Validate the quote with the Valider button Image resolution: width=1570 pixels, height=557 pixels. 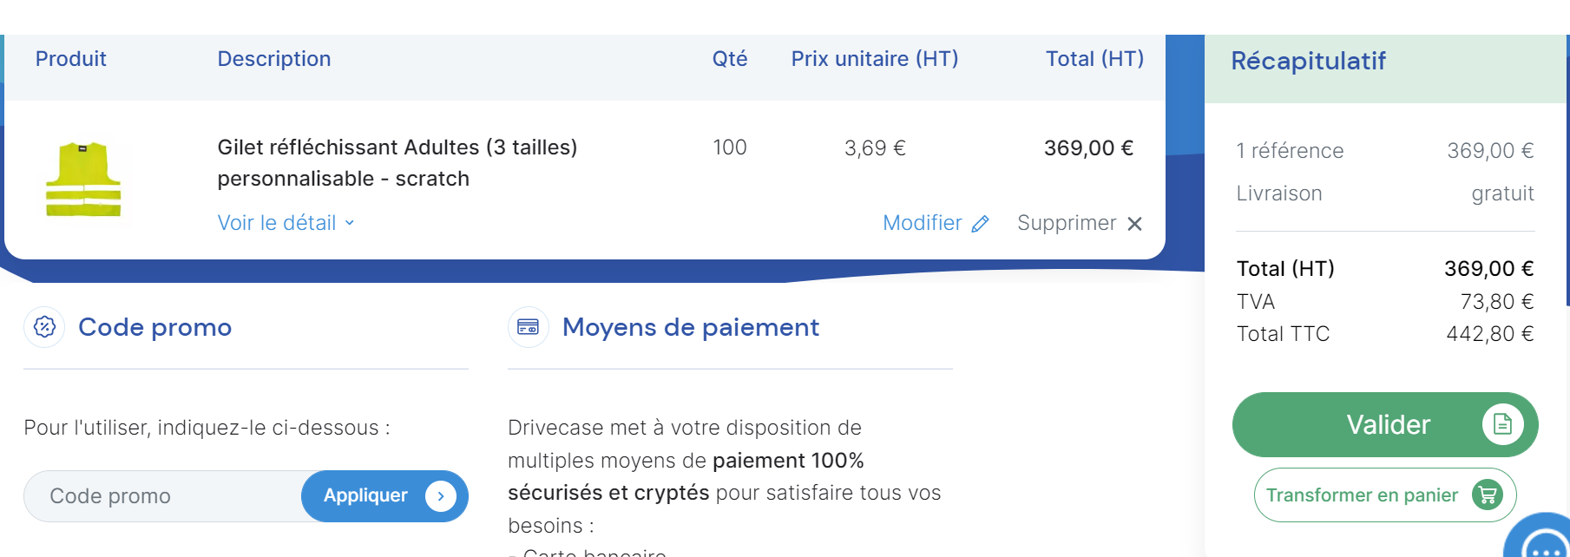1385,424
